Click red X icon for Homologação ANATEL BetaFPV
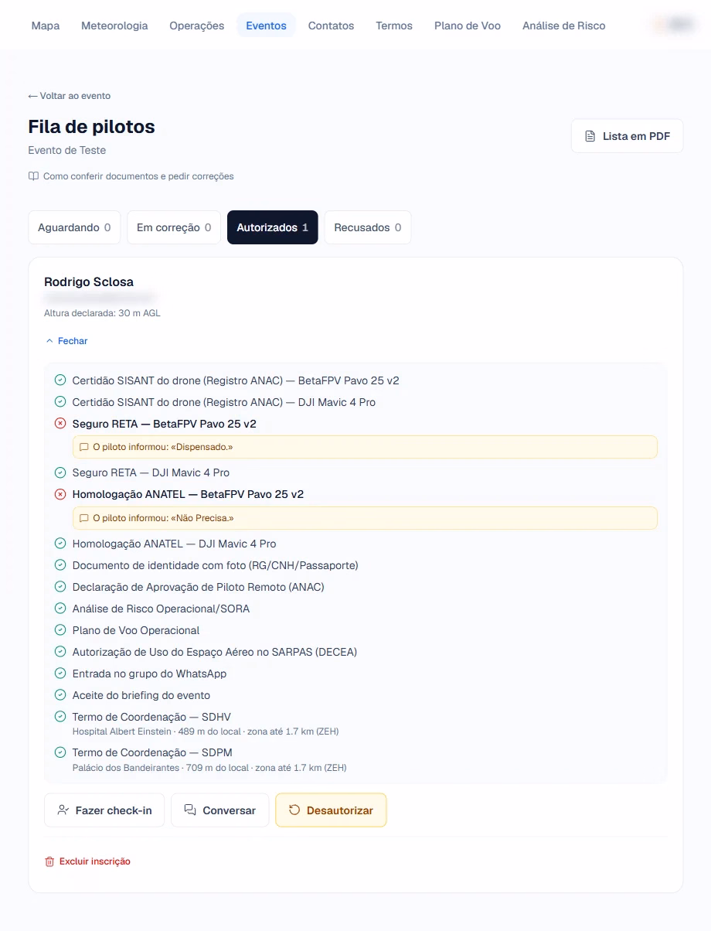This screenshot has width=711, height=931. point(60,494)
